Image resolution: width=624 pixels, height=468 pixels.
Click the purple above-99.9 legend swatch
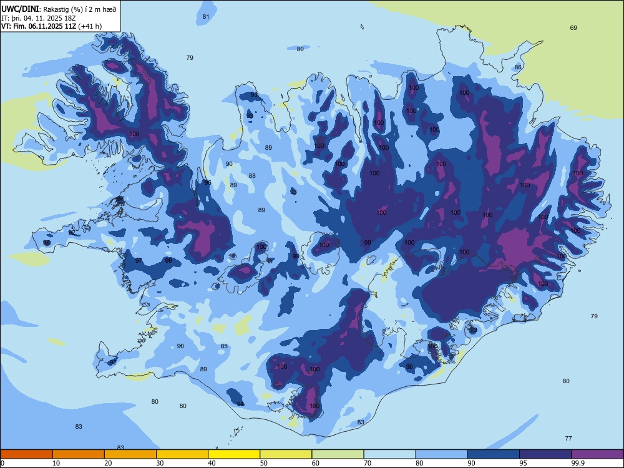(x=597, y=454)
